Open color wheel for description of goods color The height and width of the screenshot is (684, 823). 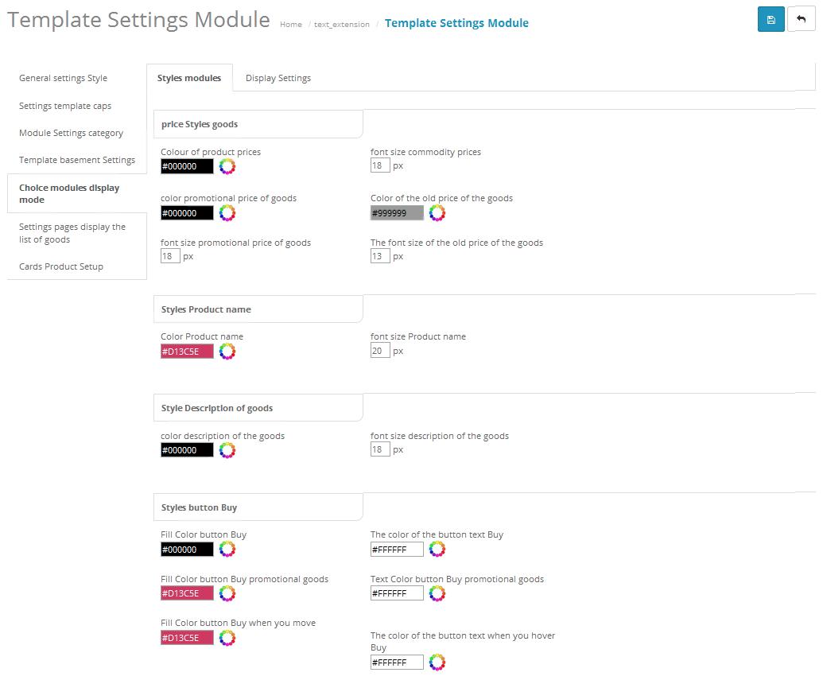point(227,450)
